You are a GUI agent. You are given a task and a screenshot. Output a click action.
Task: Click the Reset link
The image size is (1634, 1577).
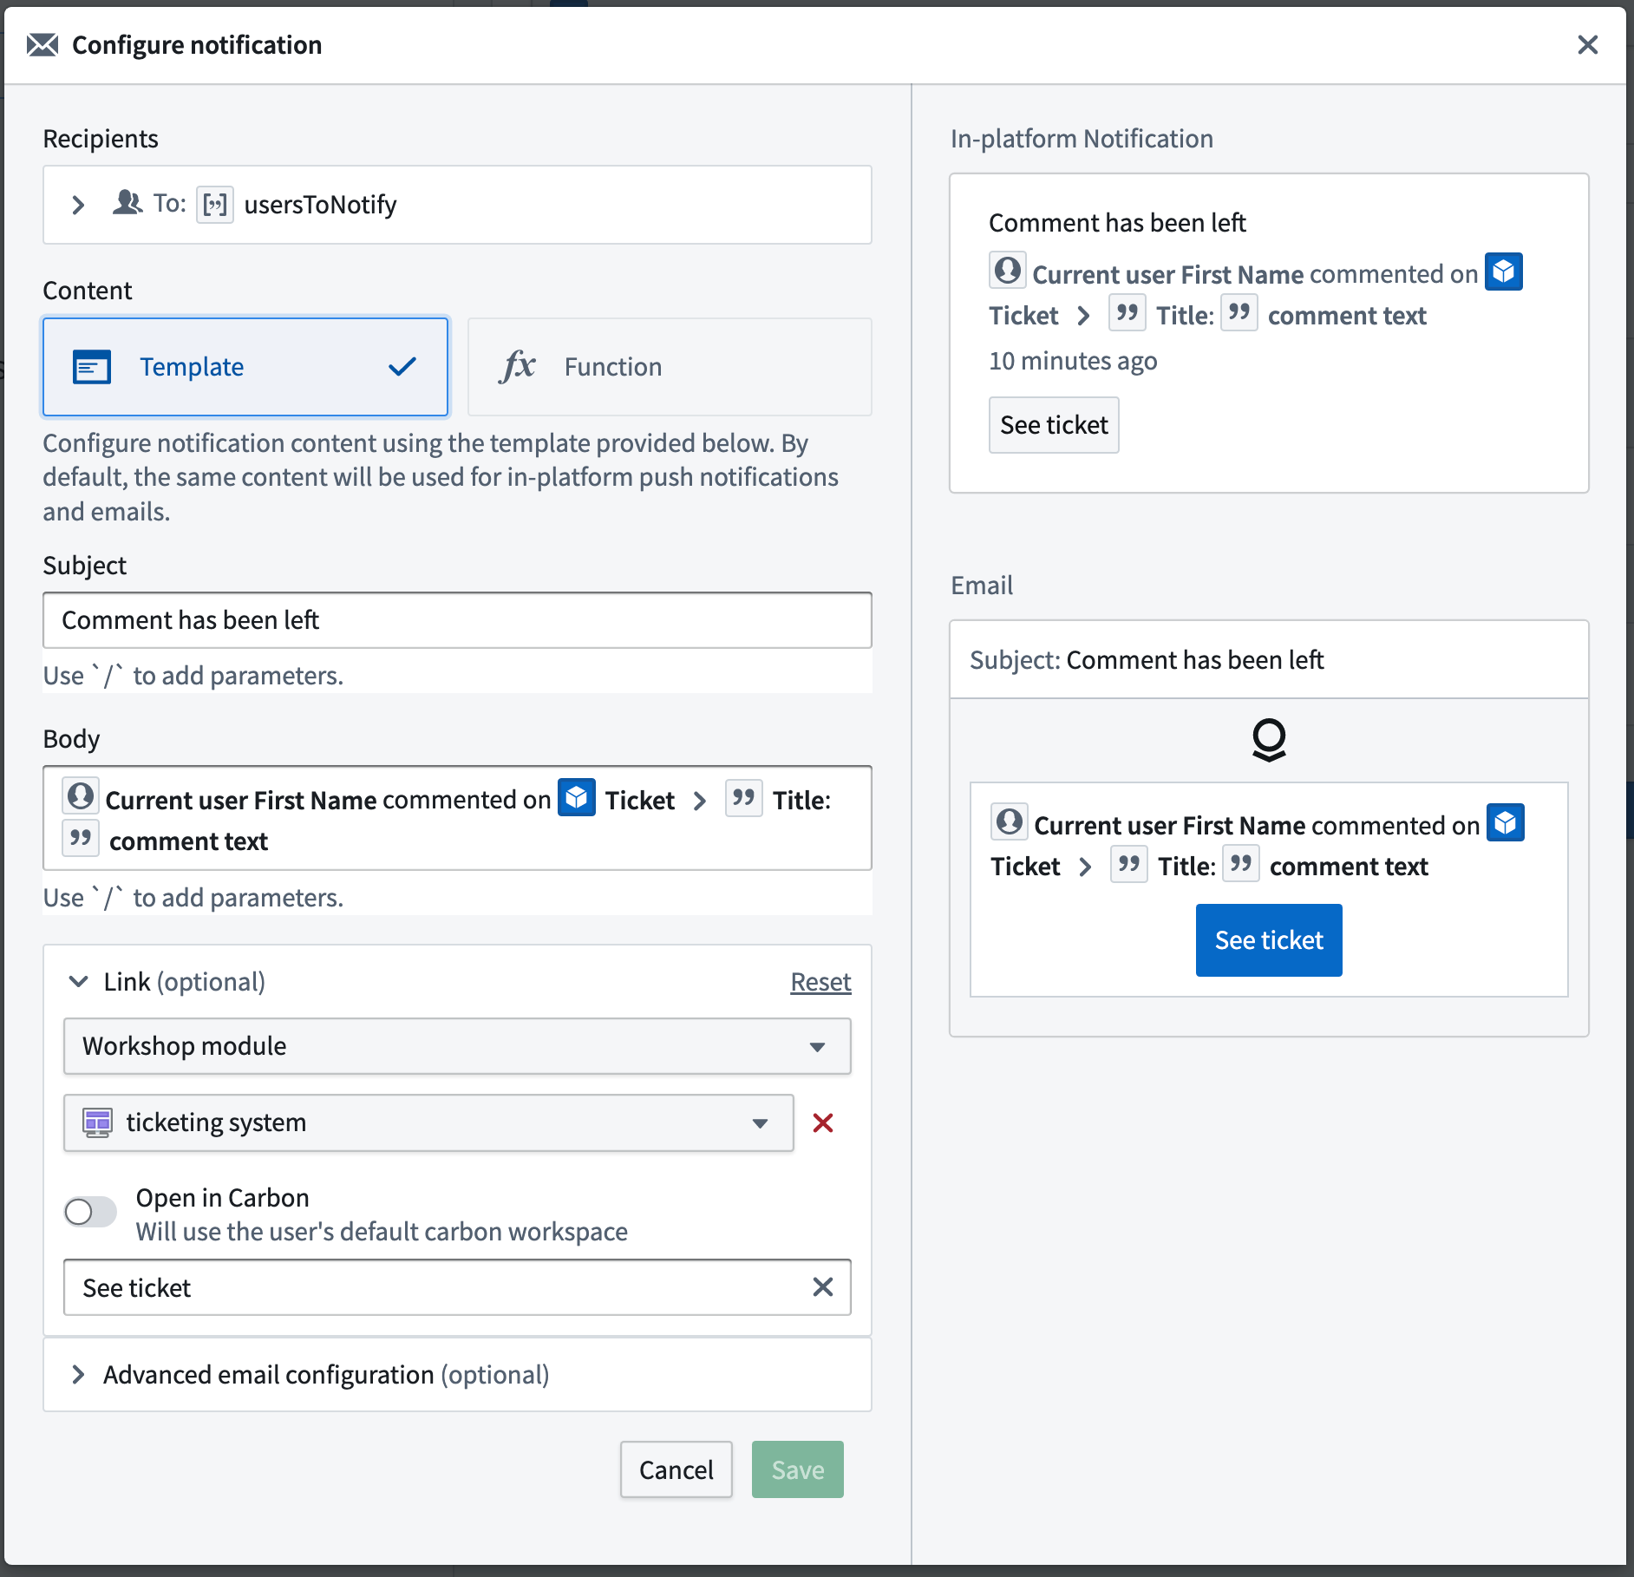820,982
